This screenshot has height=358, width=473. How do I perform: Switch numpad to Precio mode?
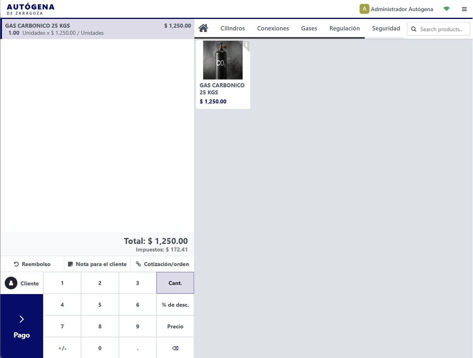(175, 326)
